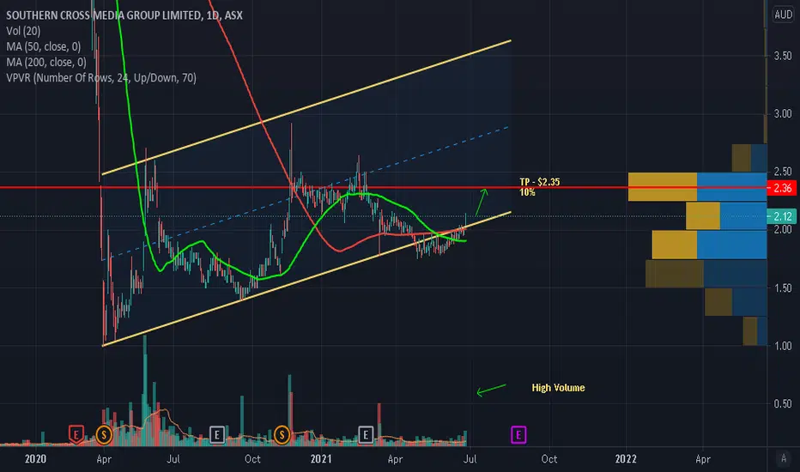Click the 1.00 price axis label
Screen dimensions: 800x472
(x=783, y=346)
